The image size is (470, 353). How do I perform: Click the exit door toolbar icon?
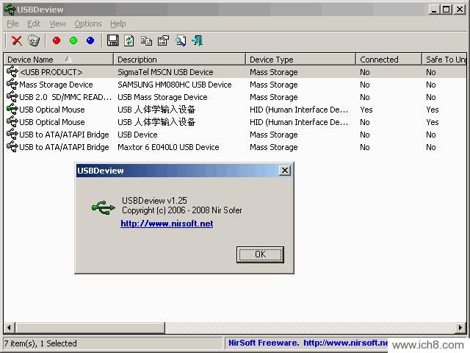click(x=197, y=40)
